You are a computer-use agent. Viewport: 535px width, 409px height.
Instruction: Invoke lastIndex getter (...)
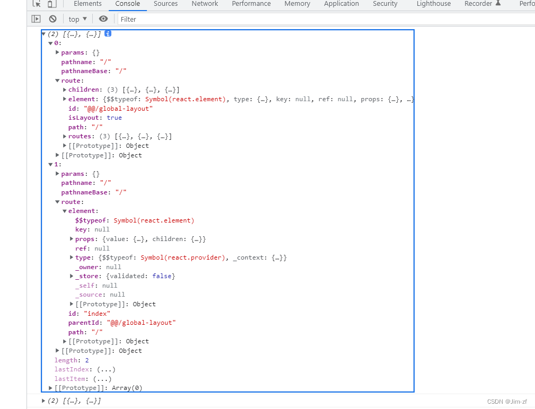(106, 369)
